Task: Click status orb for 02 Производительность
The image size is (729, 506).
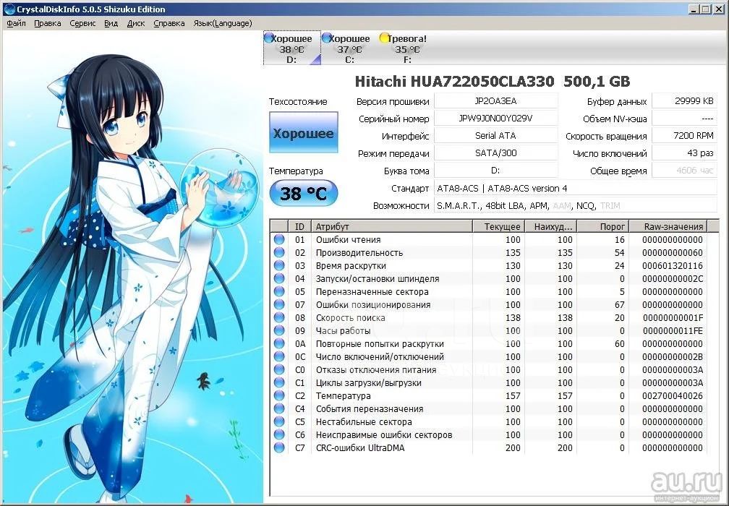Action: [x=279, y=252]
